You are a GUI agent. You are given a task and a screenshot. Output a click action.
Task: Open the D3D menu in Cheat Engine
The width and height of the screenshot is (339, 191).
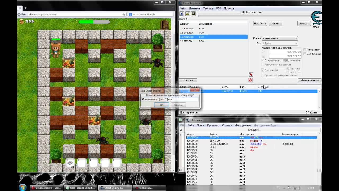point(218,8)
